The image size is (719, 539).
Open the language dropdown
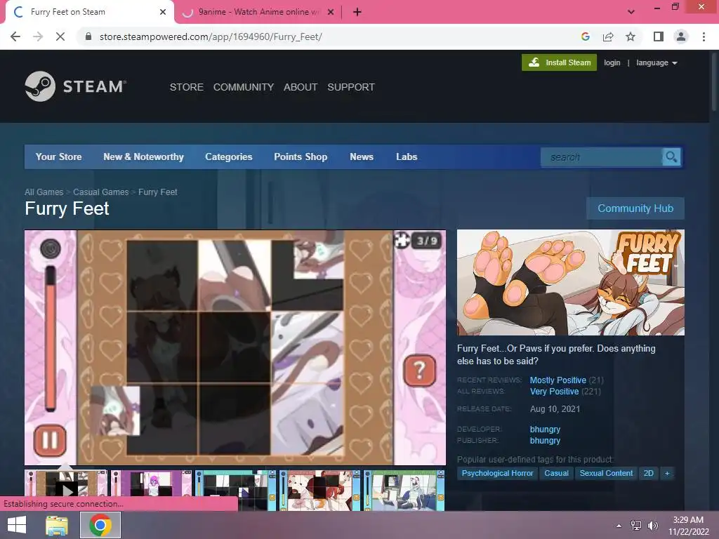pyautogui.click(x=657, y=62)
